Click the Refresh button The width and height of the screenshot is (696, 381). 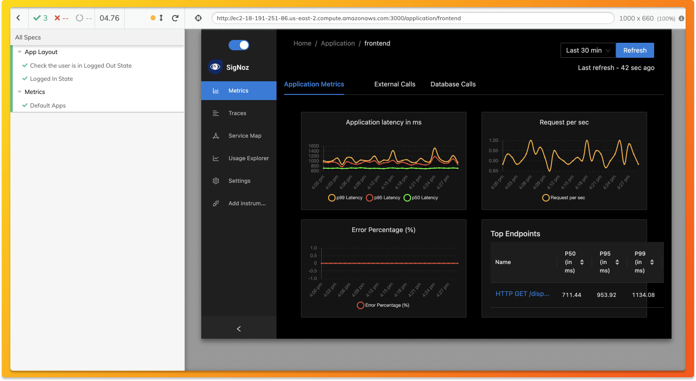tap(635, 50)
